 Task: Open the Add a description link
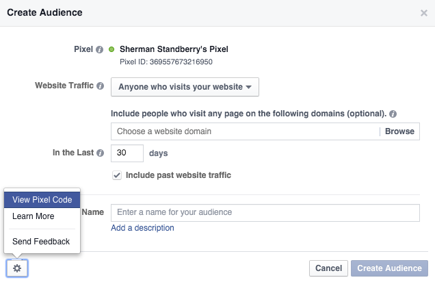pos(142,228)
